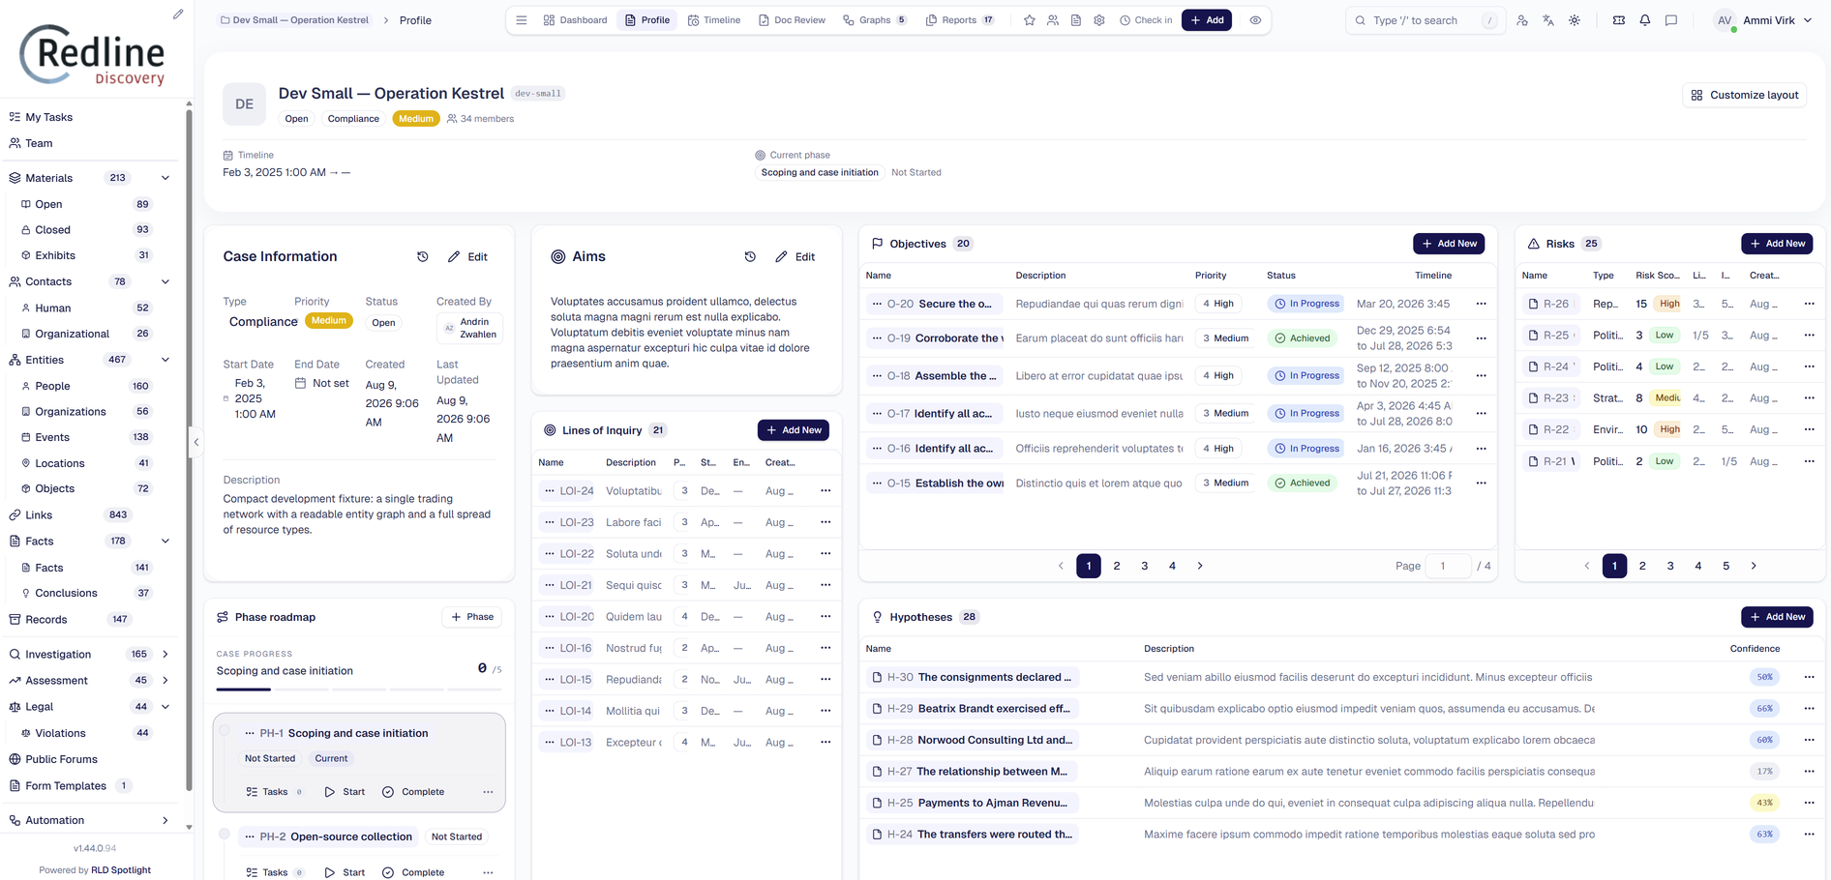This screenshot has height=880, width=1831.
Task: Click the notifications bell icon
Action: coord(1645,20)
